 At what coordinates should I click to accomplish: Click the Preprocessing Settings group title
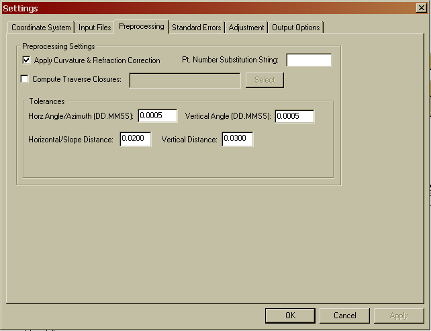[58, 46]
